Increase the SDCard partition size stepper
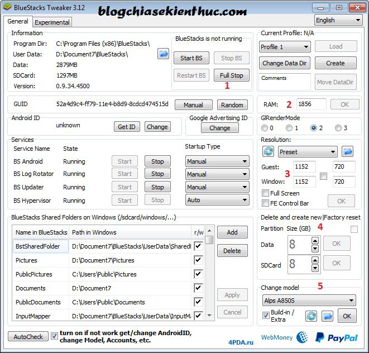The height and width of the screenshot is (353, 369). click(315, 260)
